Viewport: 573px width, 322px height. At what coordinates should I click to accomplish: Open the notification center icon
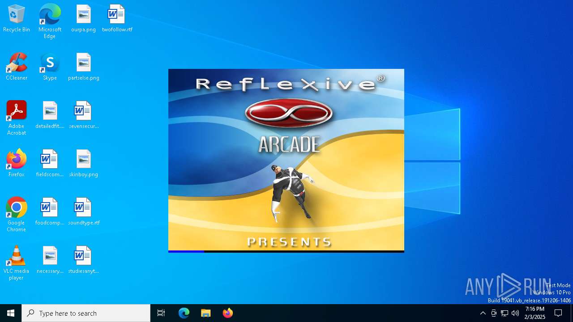point(558,313)
